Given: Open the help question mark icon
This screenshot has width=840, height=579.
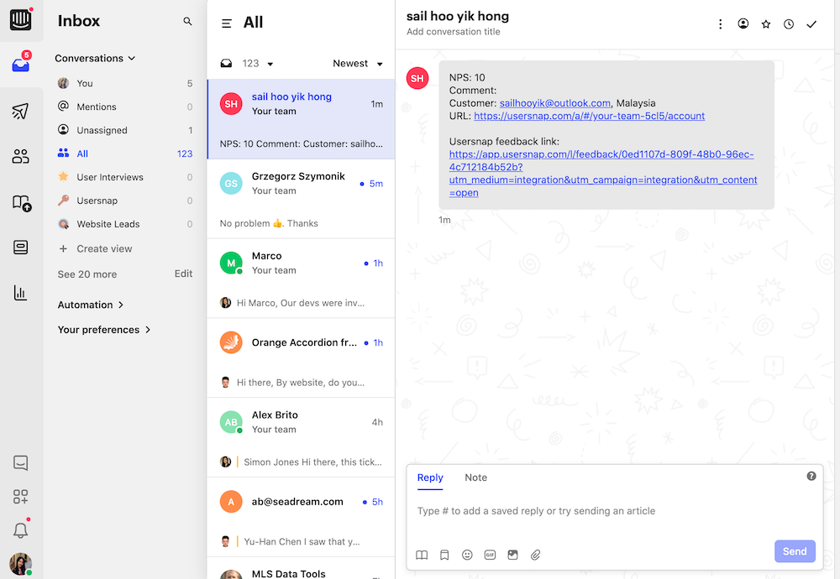Looking at the screenshot, I should pyautogui.click(x=811, y=477).
